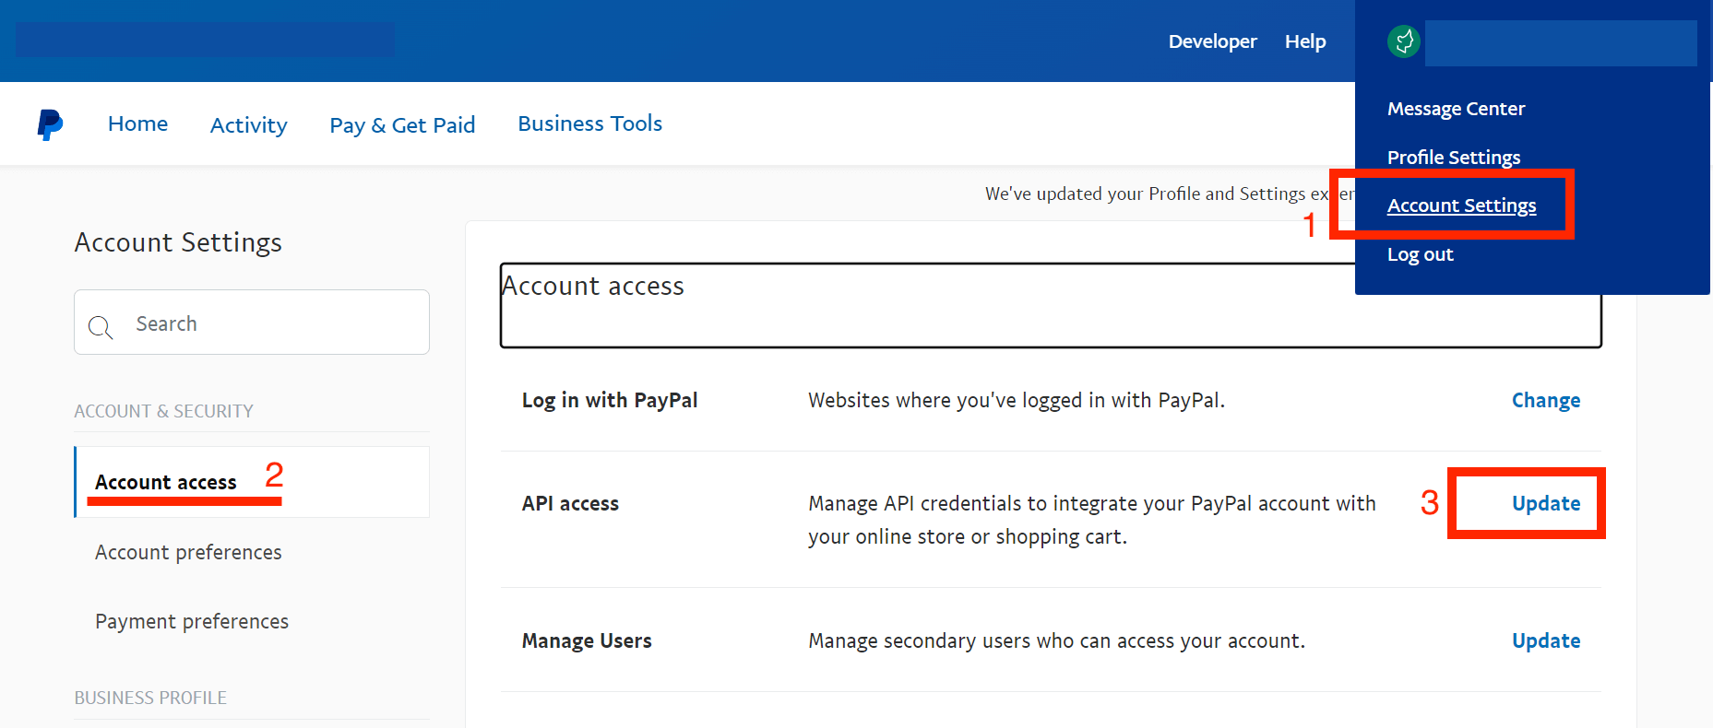1713x728 pixels.
Task: Click Change for Log in with PayPal
Action: 1545,401
